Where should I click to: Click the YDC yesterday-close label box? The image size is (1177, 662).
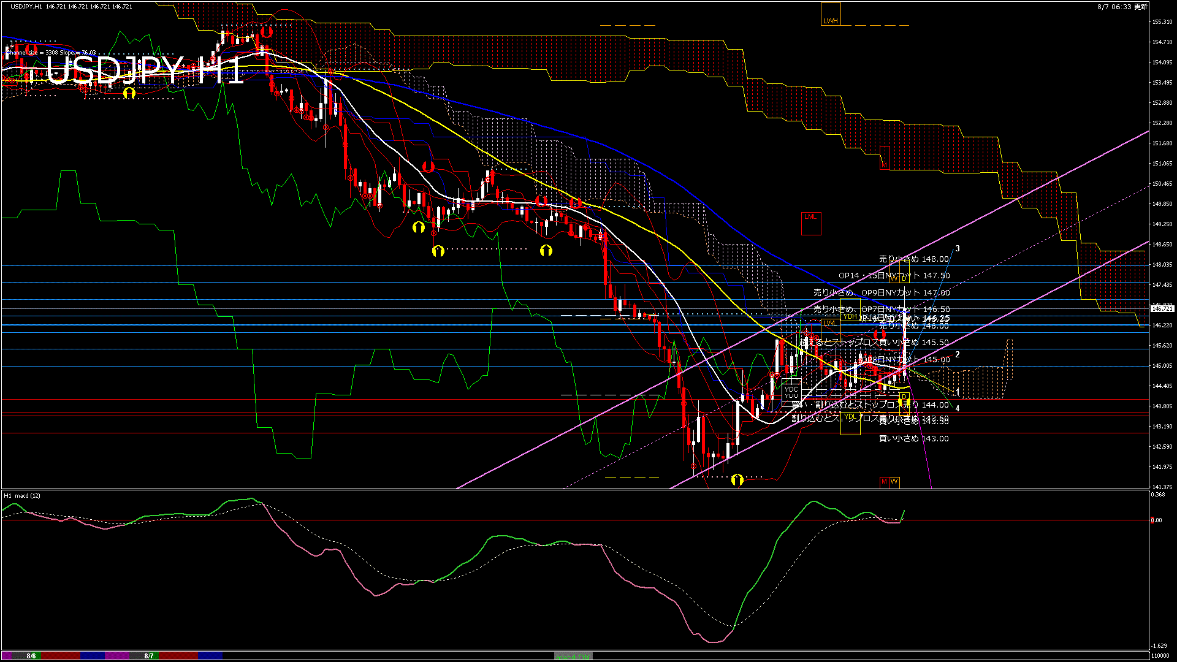coord(791,389)
